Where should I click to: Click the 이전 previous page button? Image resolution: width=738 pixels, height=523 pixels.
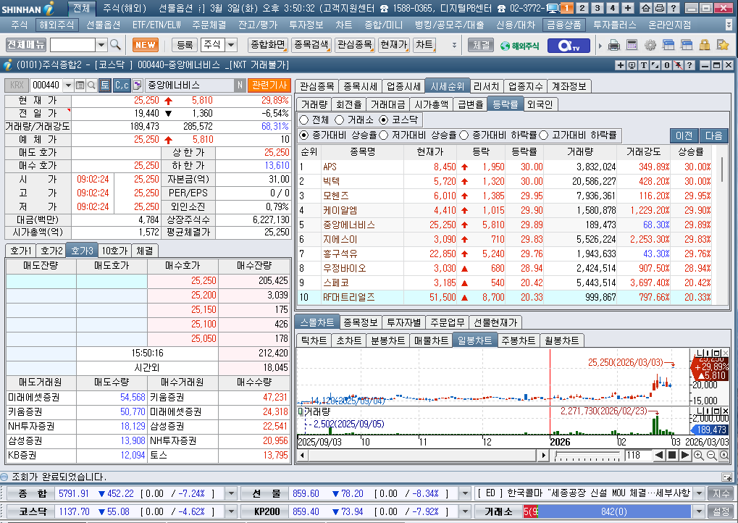coord(684,135)
